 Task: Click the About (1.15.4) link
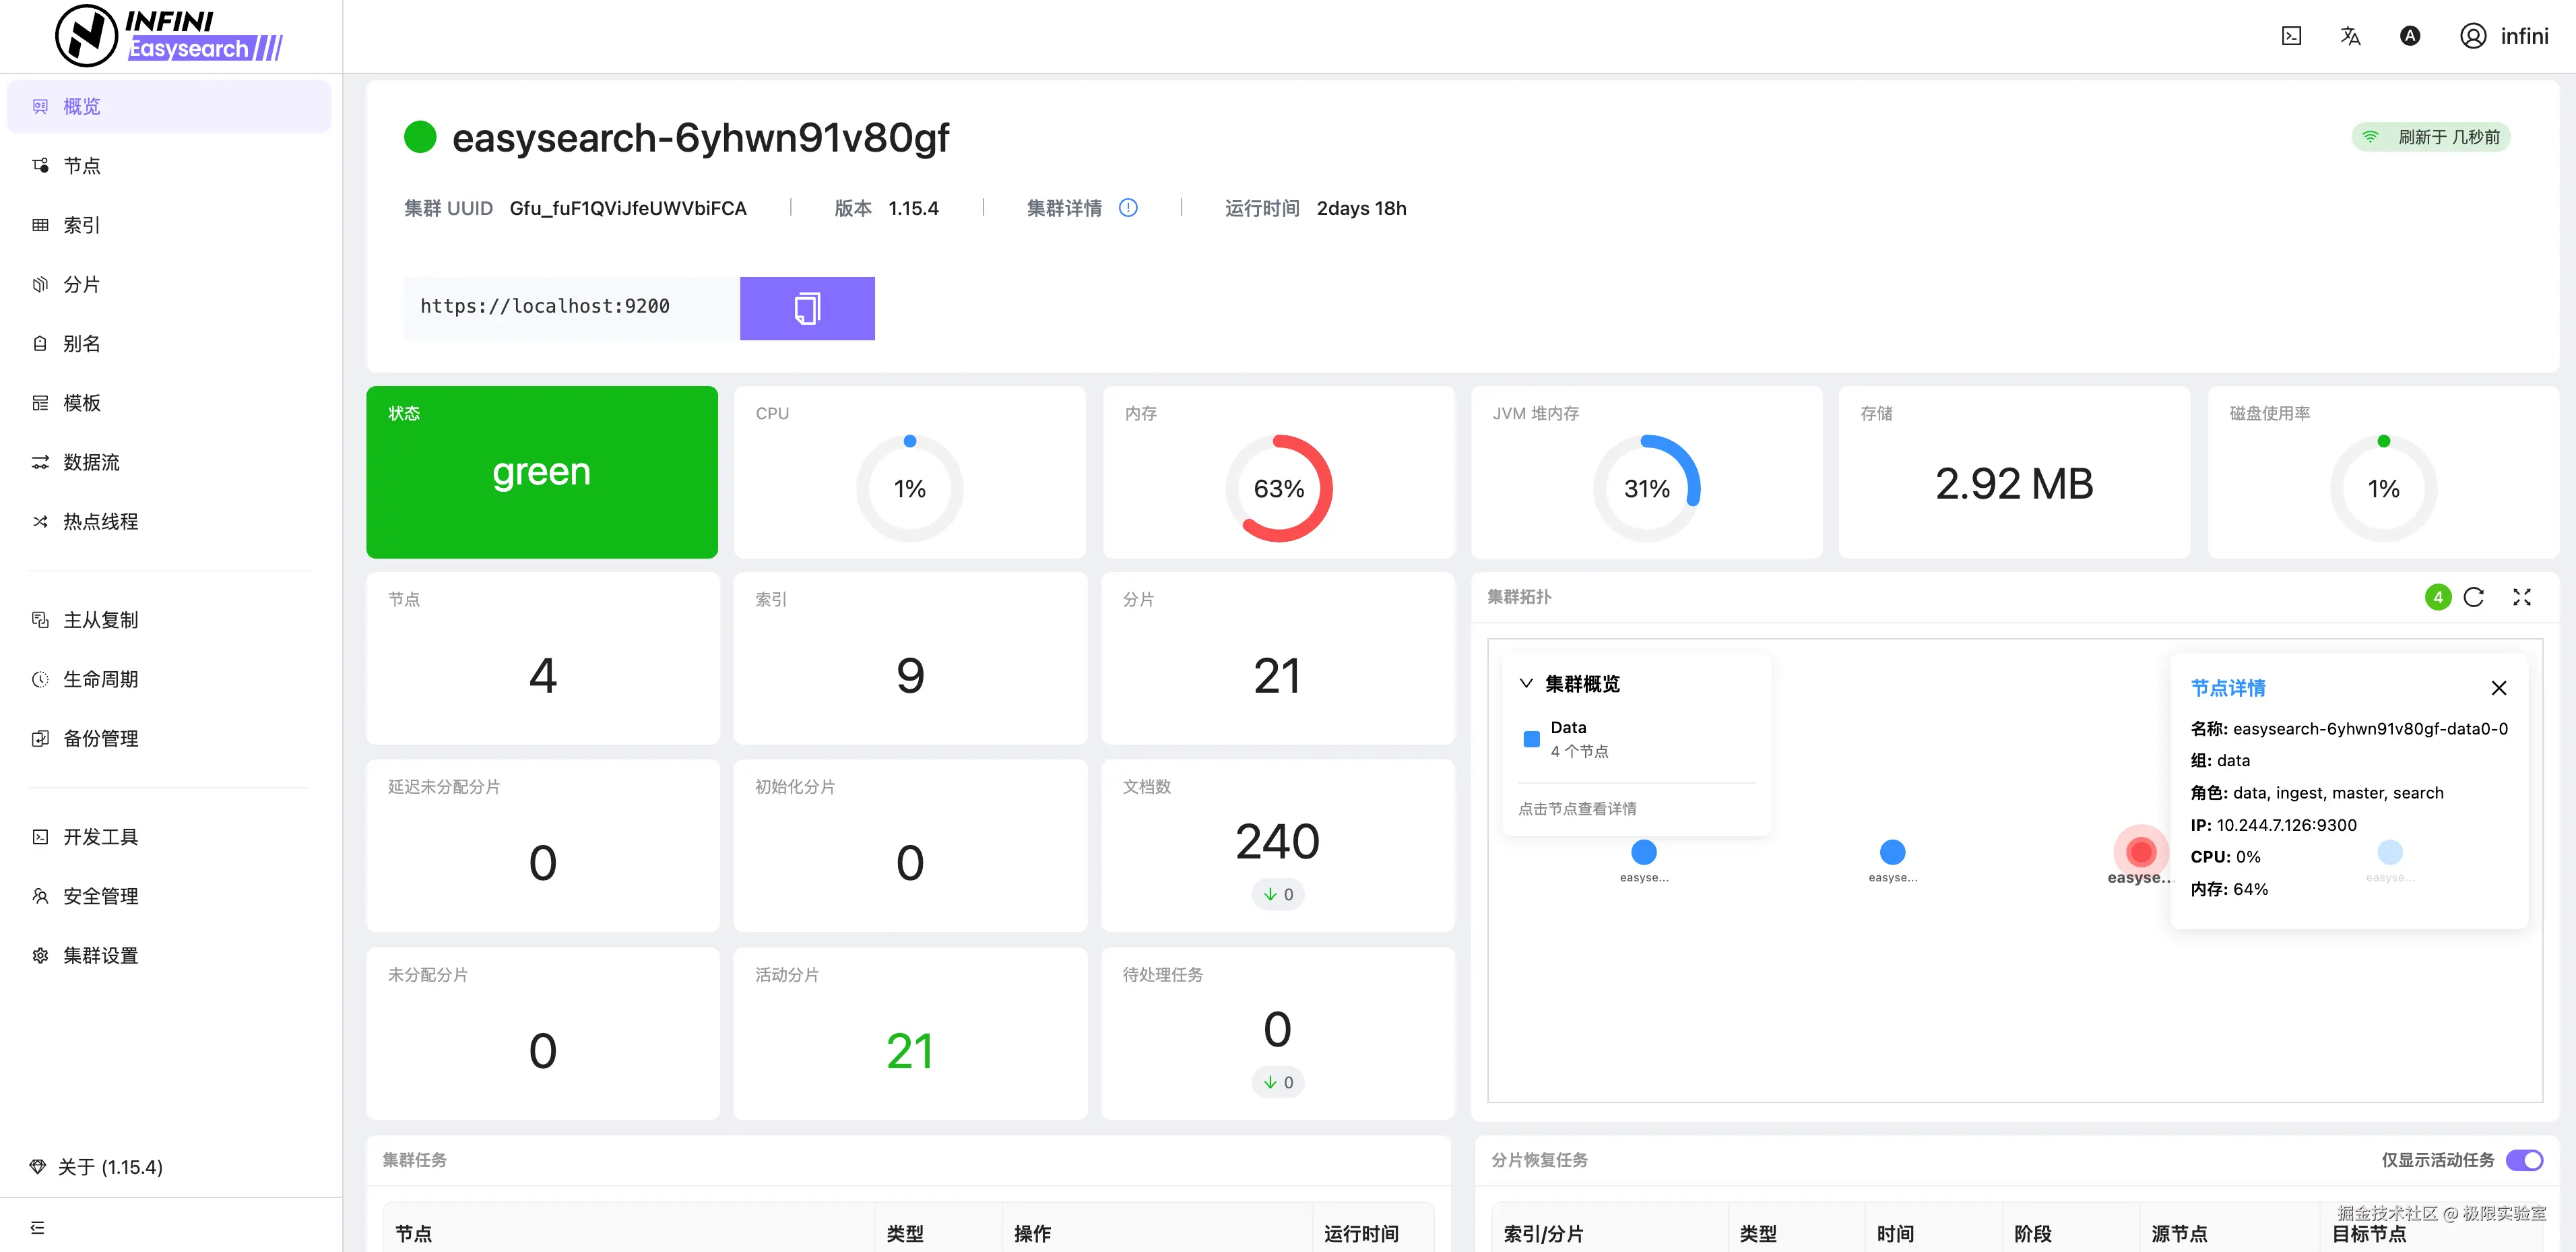(110, 1167)
